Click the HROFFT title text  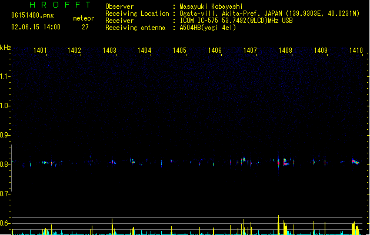[60, 5]
